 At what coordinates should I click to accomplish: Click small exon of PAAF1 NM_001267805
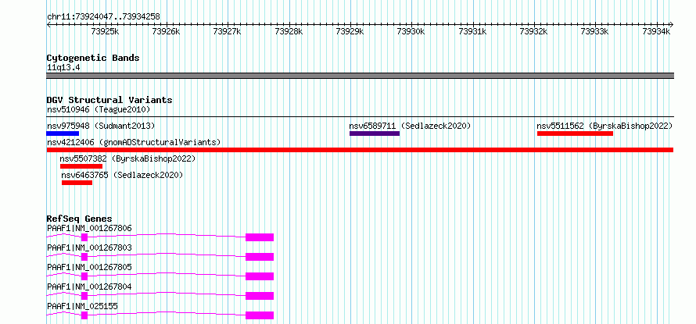click(84, 276)
